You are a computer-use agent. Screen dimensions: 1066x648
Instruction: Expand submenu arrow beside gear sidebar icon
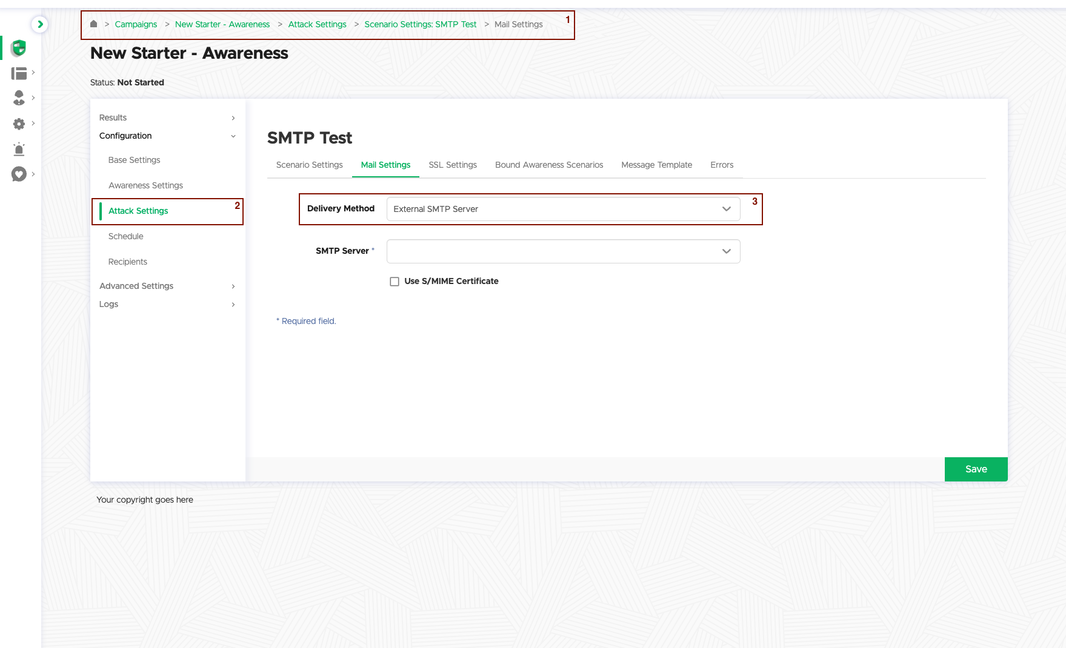(x=33, y=123)
